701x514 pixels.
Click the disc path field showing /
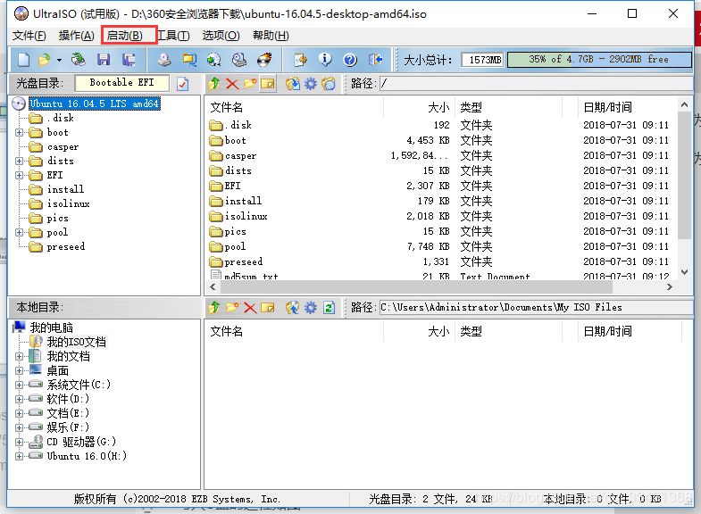point(536,84)
